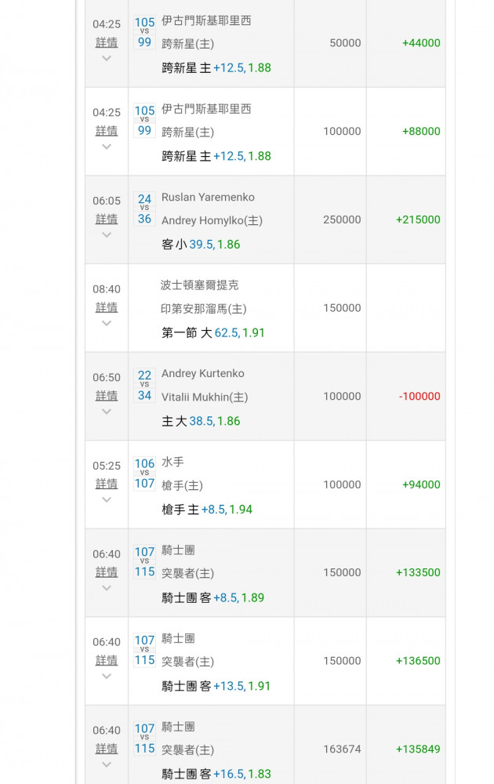Open 詳情 for the 163674 騎士團 bet
Viewport: 494px width, 784px height.
(107, 748)
